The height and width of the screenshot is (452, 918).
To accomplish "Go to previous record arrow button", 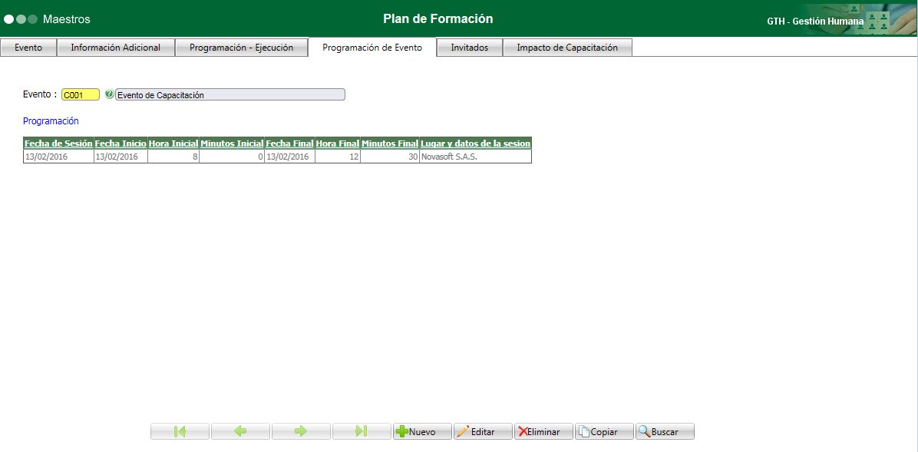I will [x=240, y=431].
